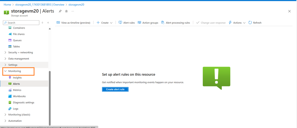The width and height of the screenshot is (297, 128).
Task: Expand the Monitoring (classic) section
Action: [x=5, y=115]
